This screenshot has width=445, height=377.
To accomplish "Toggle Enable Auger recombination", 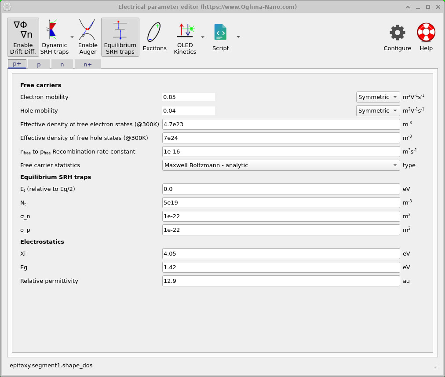I will [x=88, y=37].
